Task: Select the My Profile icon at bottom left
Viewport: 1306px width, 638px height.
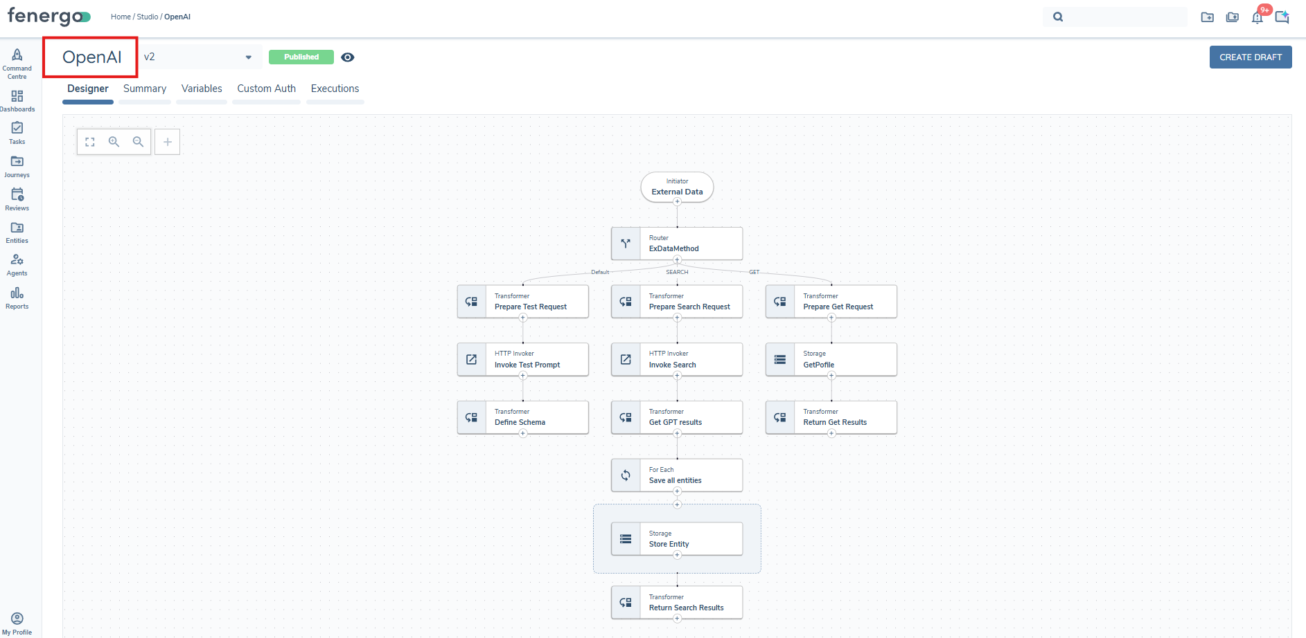Action: (17, 619)
